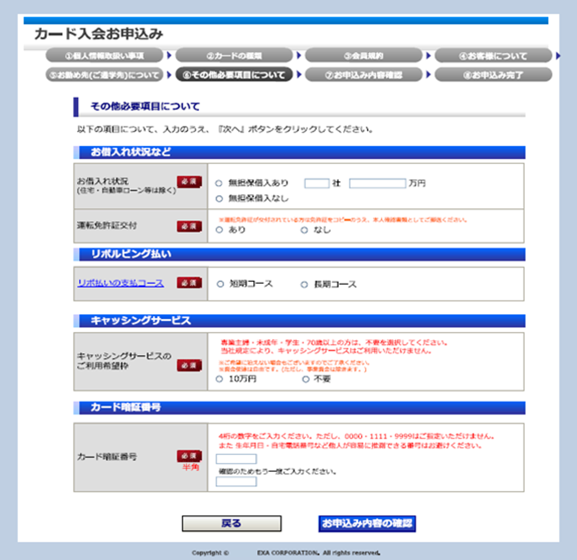Click the 戻る back button
577x560 pixels.
232,523
